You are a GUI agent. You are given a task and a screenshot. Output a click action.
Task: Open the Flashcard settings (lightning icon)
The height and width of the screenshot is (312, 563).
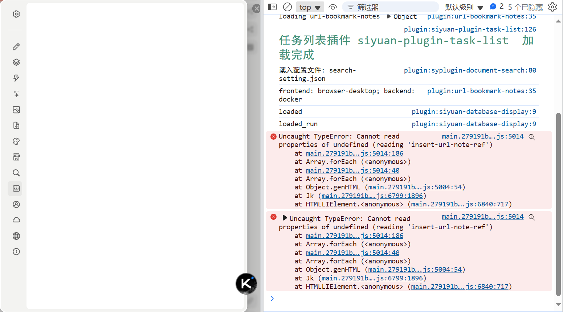coord(16,78)
